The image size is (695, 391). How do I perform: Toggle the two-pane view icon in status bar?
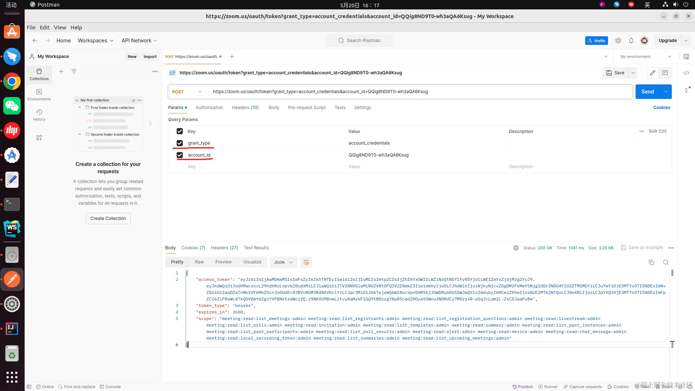29,387
